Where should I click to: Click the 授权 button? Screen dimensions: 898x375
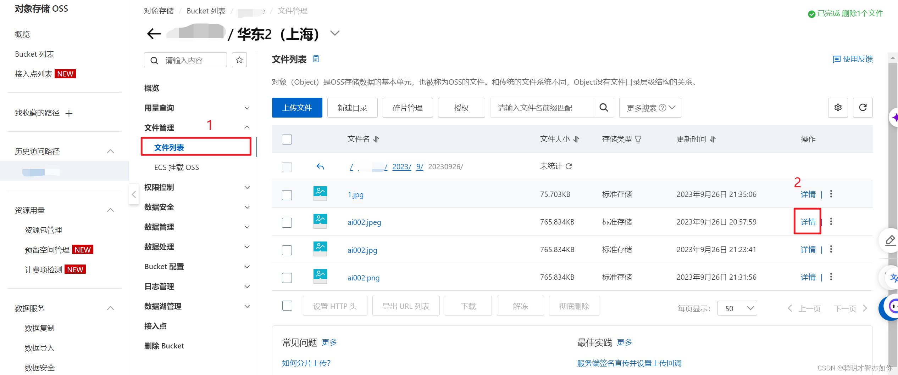click(x=461, y=108)
